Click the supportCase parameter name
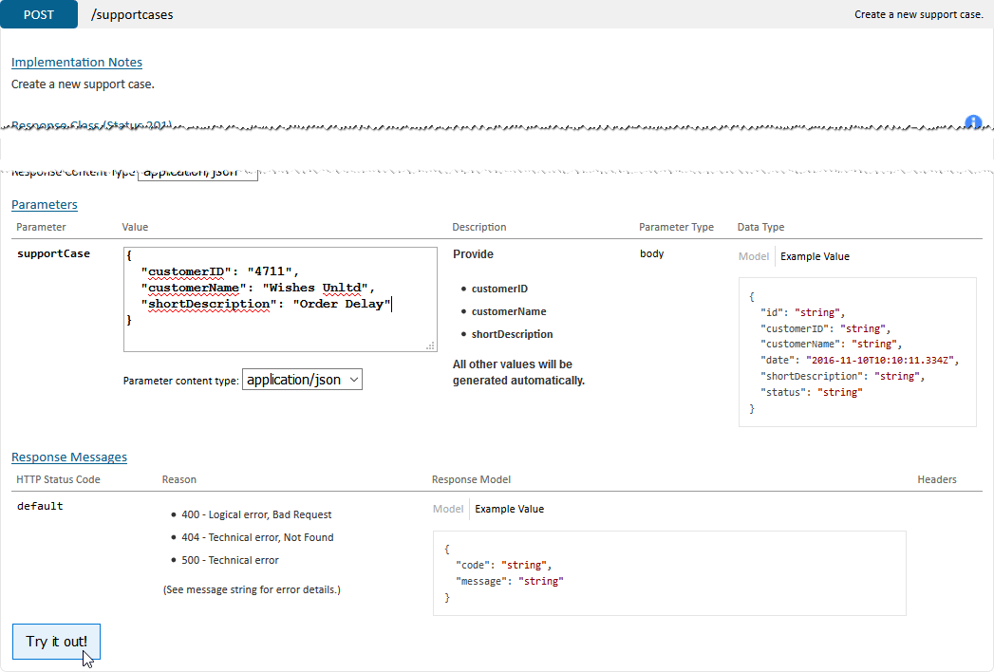This screenshot has width=994, height=672. pos(54,254)
